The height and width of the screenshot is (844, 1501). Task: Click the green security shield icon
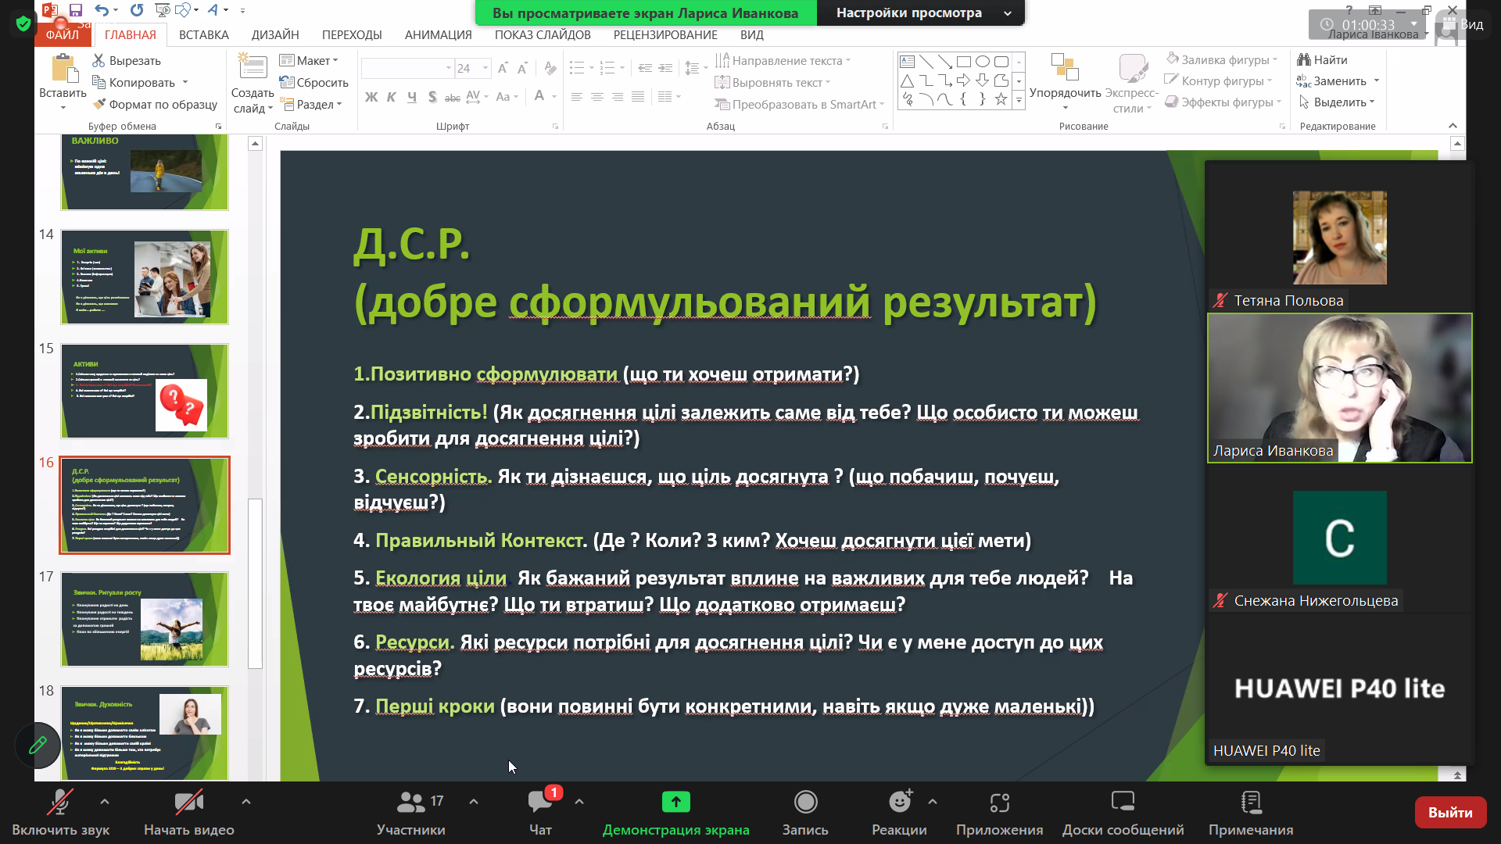tap(23, 23)
